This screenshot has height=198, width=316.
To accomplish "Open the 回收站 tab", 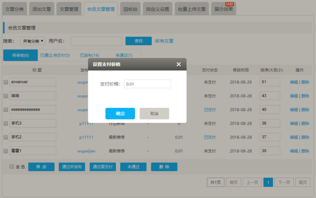I will [130, 9].
